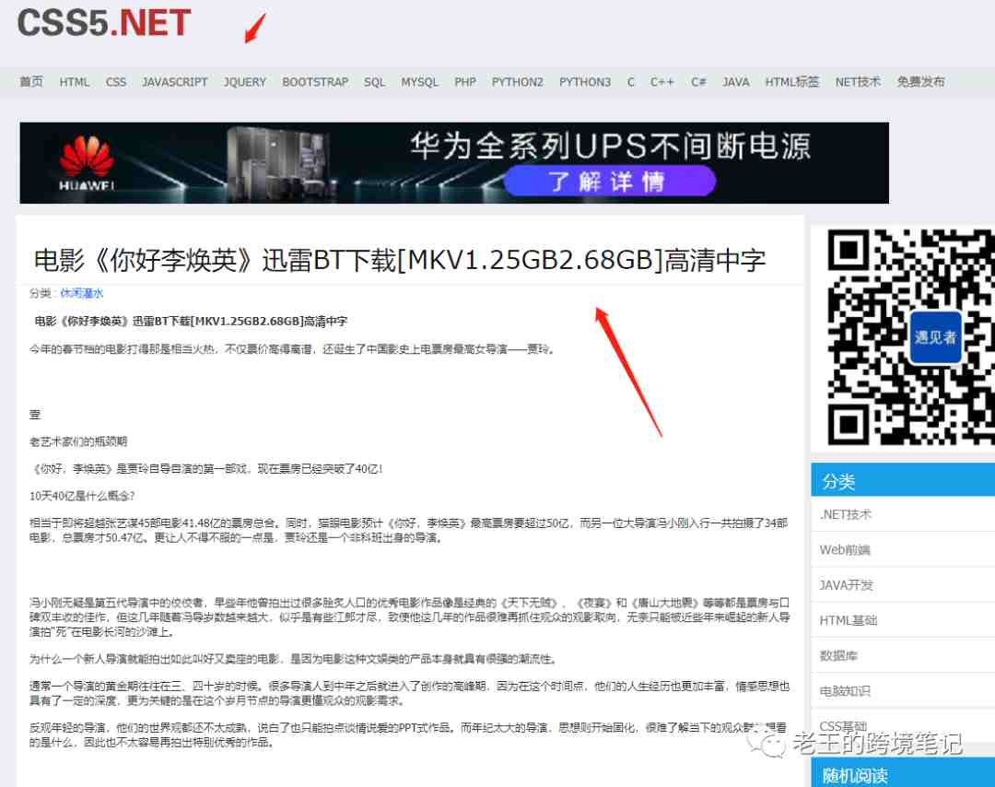Viewport: 995px width, 787px height.
Task: Click 免费发布 in the navigation
Action: 920,82
